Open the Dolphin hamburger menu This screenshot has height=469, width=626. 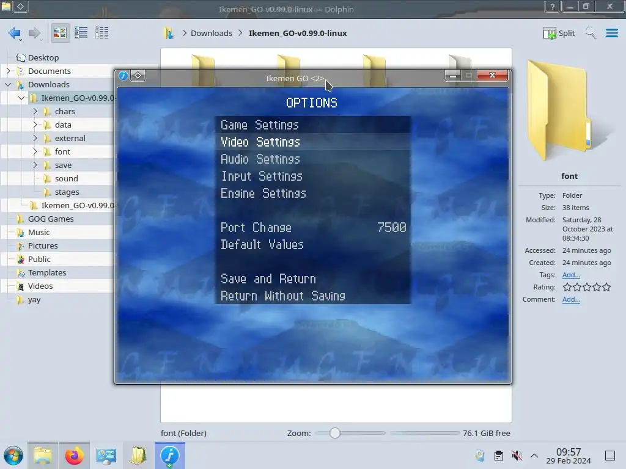click(611, 33)
